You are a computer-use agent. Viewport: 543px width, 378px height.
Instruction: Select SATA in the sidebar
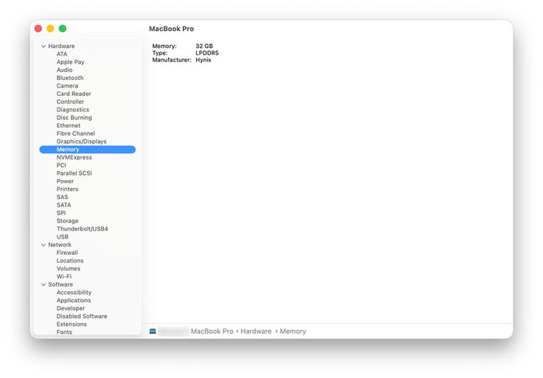[64, 205]
